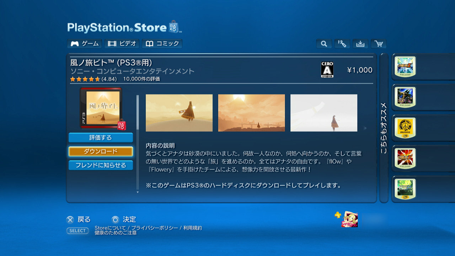Open the third screenshot with the white snowy scene
The image size is (455, 256).
click(x=324, y=113)
